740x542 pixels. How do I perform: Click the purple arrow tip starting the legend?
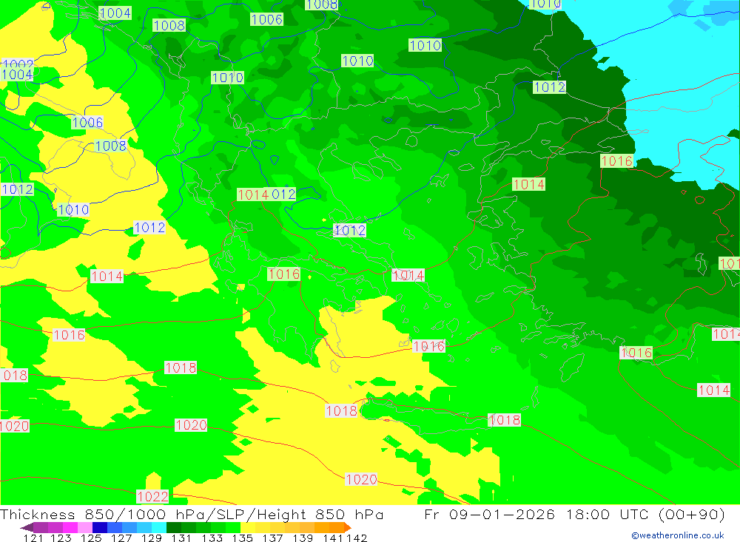click(27, 527)
